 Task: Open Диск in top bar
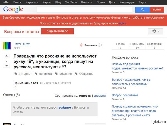point(112,2)
